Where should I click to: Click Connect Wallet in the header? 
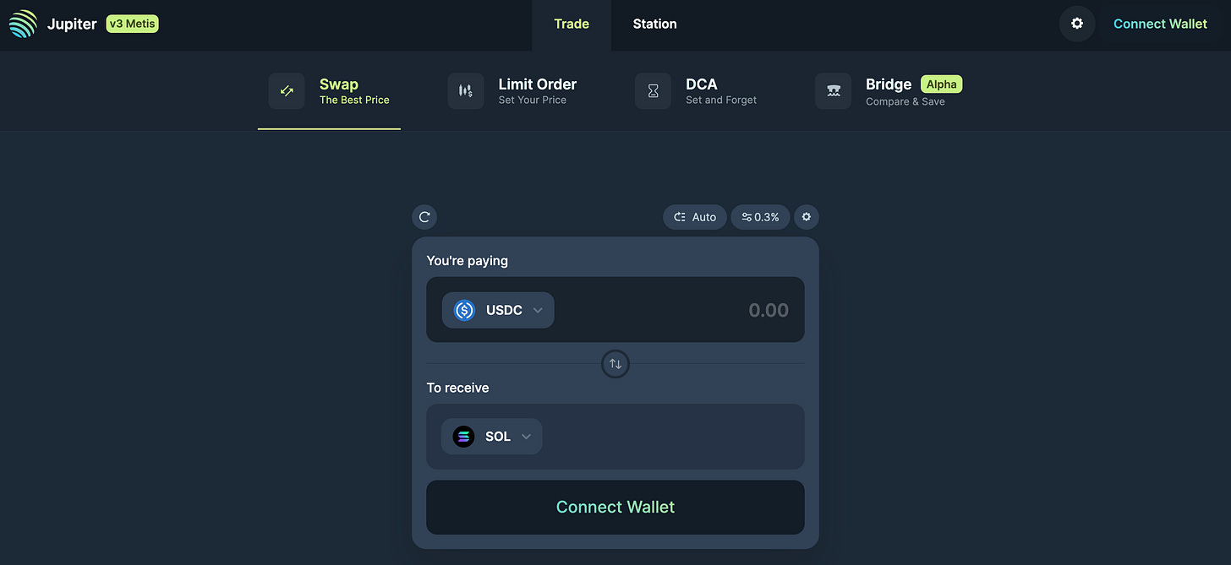tap(1160, 24)
